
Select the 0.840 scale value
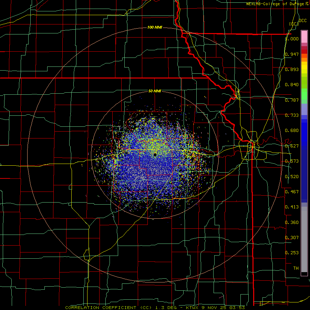tap(292, 85)
